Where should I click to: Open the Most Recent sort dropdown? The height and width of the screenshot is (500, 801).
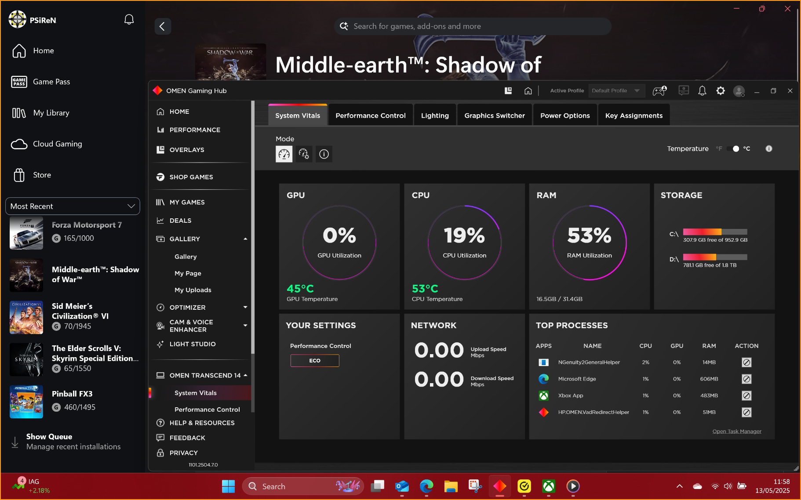click(73, 206)
